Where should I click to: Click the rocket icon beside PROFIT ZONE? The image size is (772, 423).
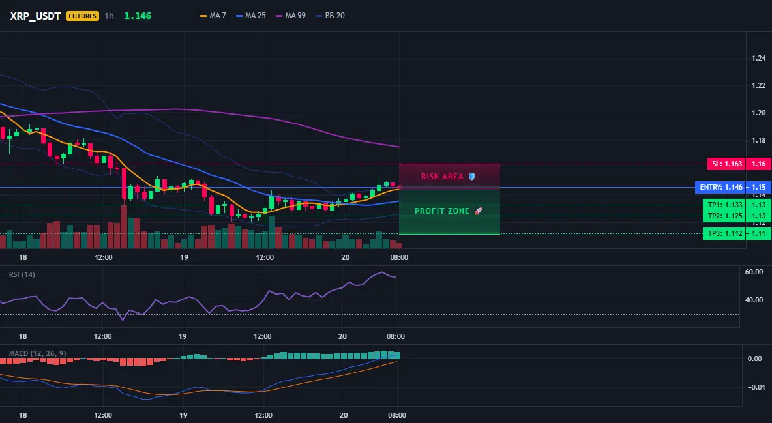tap(478, 211)
